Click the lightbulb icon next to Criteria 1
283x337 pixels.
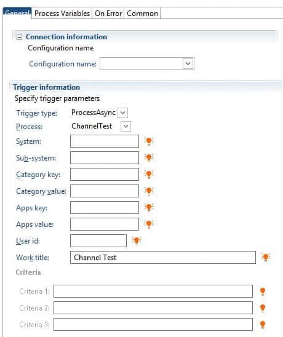pos(263,291)
